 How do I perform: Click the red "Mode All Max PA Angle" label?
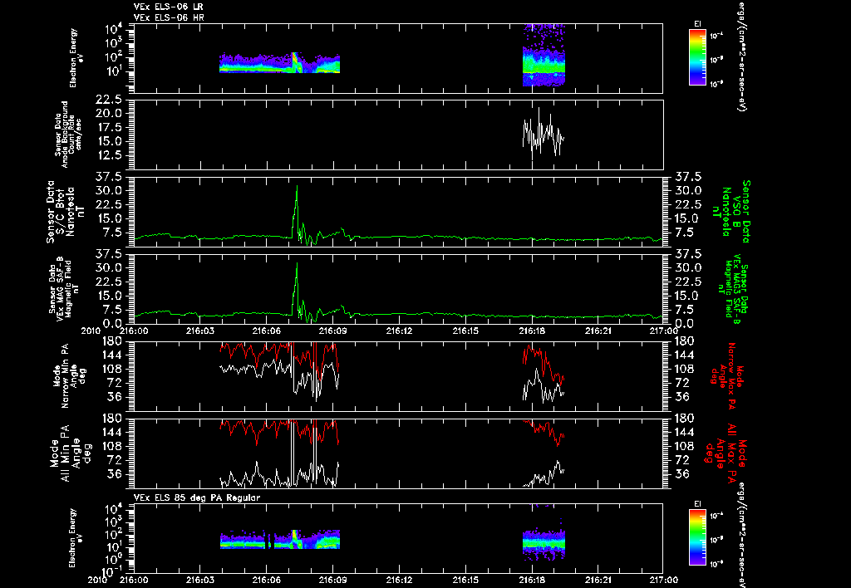(x=727, y=453)
